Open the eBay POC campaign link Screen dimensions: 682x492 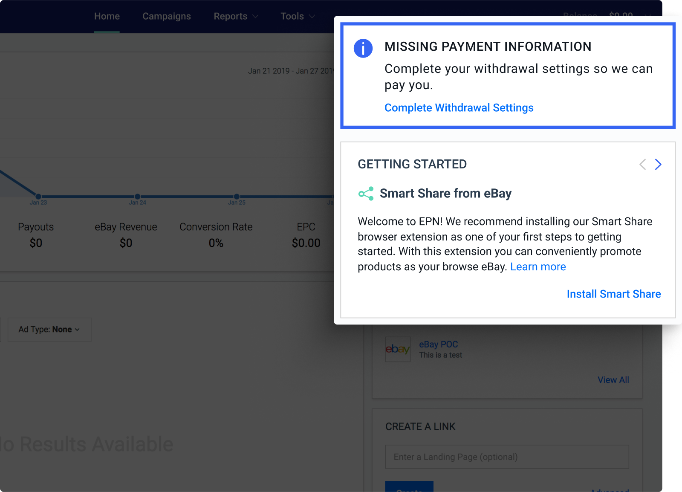pos(438,344)
